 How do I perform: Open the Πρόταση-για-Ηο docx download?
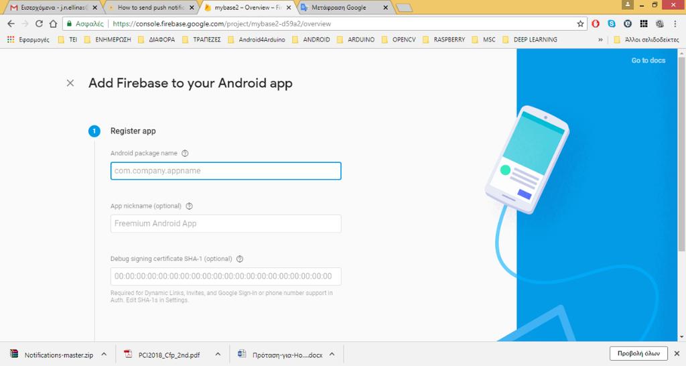(x=281, y=355)
